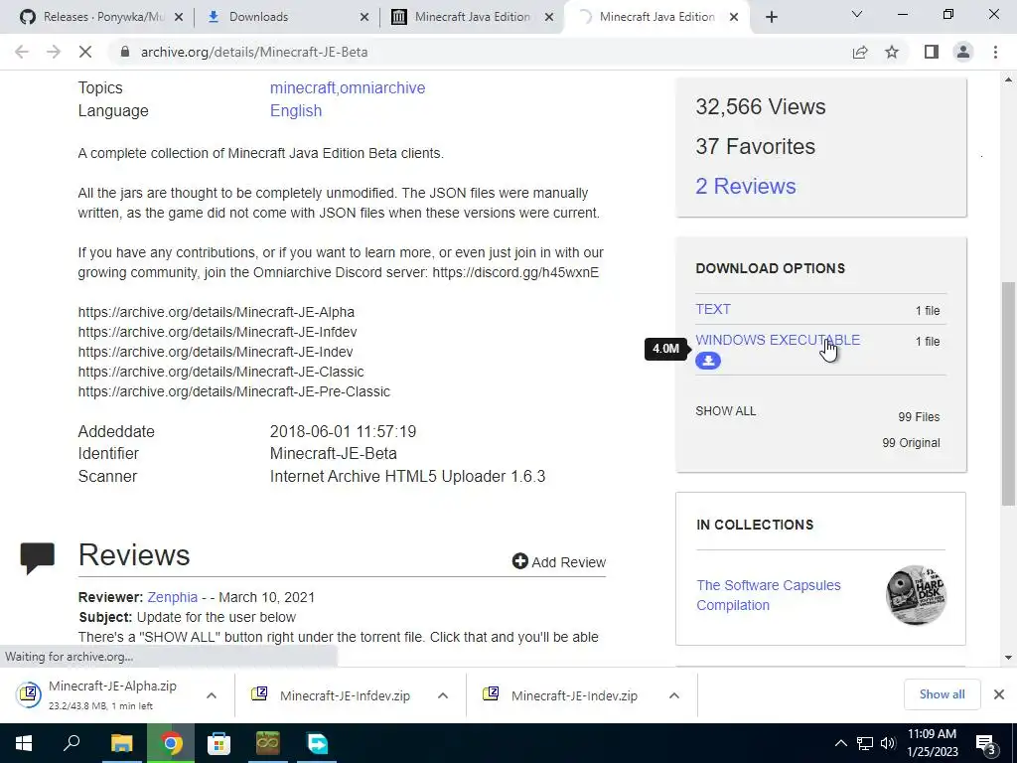
Task: Open the Chrome profile menu
Action: click(963, 52)
